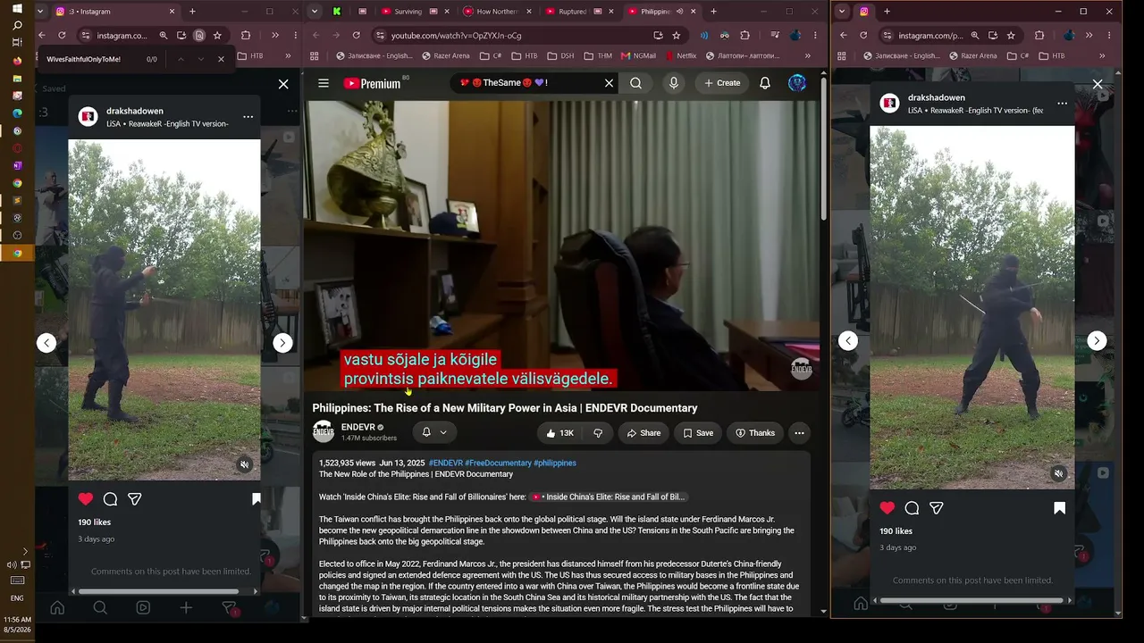Image resolution: width=1144 pixels, height=643 pixels.
Task: Open tab search dropdown in left Instagram window
Action: pyautogui.click(x=40, y=12)
